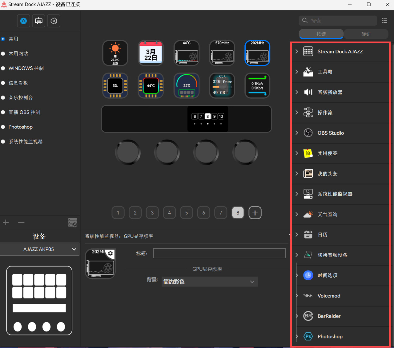Select the GPU temperature key showing 46°C
This screenshot has width=394, height=348.
click(x=187, y=53)
